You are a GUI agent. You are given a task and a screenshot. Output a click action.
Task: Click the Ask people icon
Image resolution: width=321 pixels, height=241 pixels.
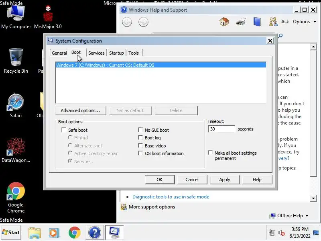point(273,22)
